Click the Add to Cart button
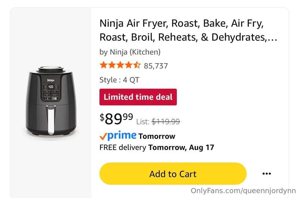This screenshot has width=299, height=198. (173, 174)
